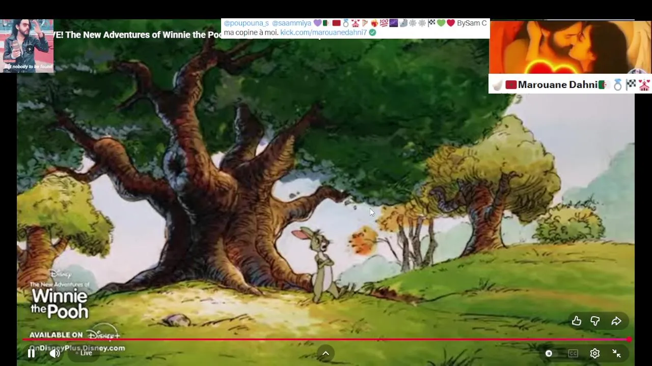Toggle the autoplay switch
Viewport: 652px width, 366px height.
tap(549, 353)
